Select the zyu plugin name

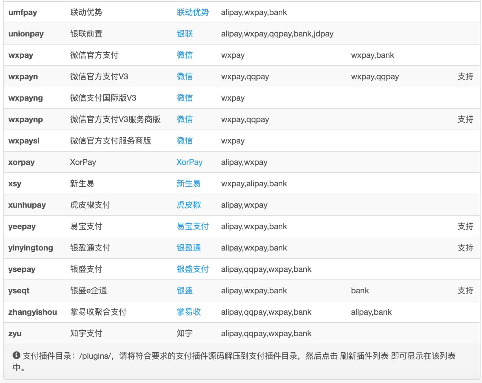click(15, 334)
